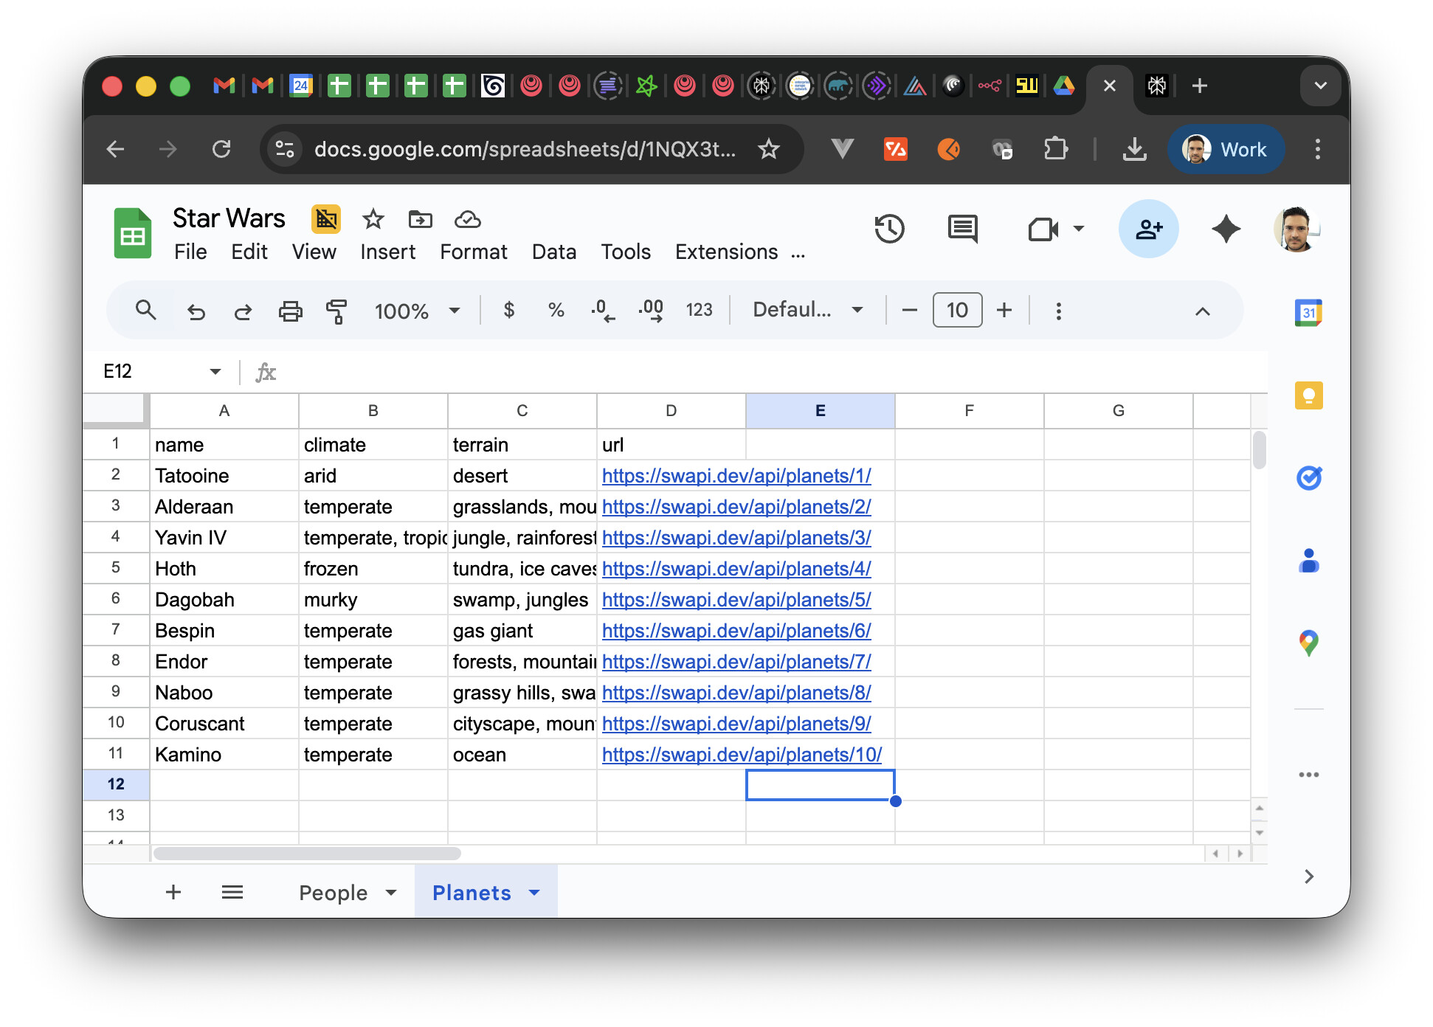Open version history clock icon
The image size is (1433, 1027).
pyautogui.click(x=889, y=229)
